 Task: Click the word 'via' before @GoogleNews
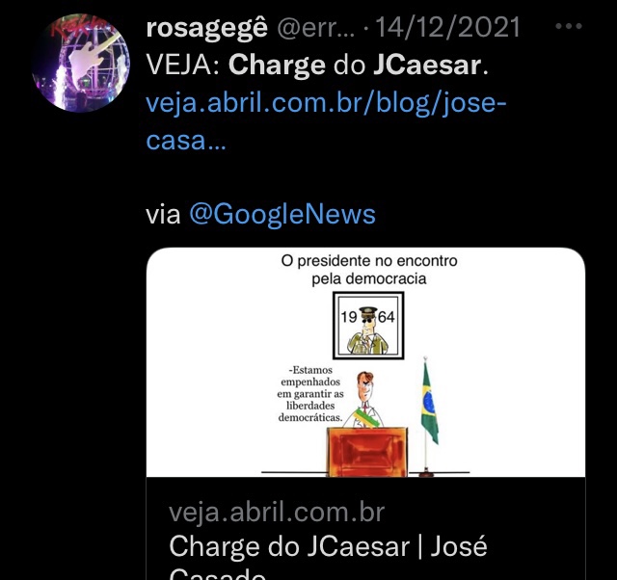163,215
